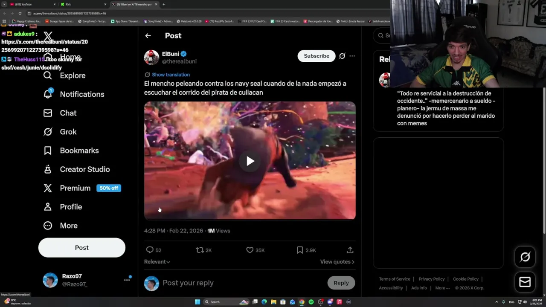Show hidden system tray icons
Screen dimensions: 546x307
pyautogui.click(x=497, y=302)
